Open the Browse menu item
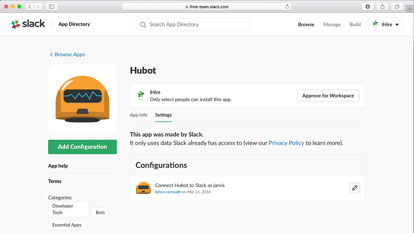This screenshot has width=414, height=233. (306, 25)
